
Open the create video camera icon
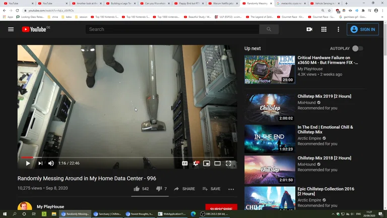pos(309,29)
